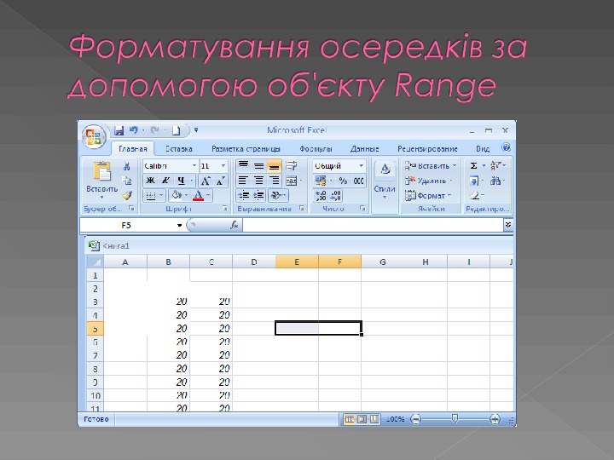Open the Рецензирование tab
614x460 pixels.
pyautogui.click(x=427, y=148)
